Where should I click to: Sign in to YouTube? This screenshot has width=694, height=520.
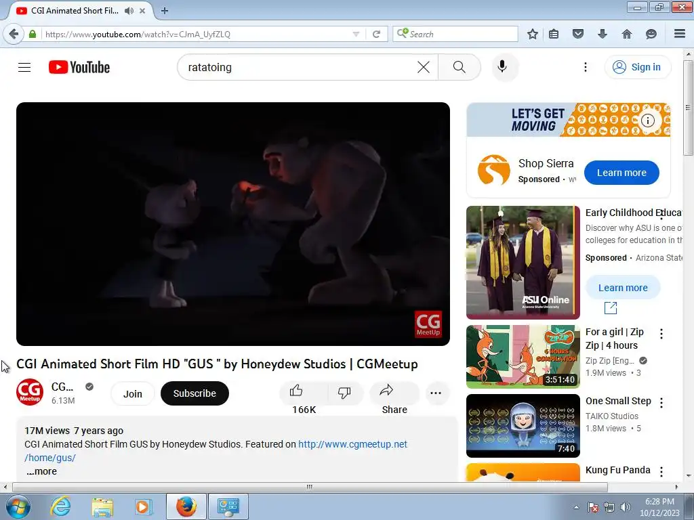coord(637,67)
